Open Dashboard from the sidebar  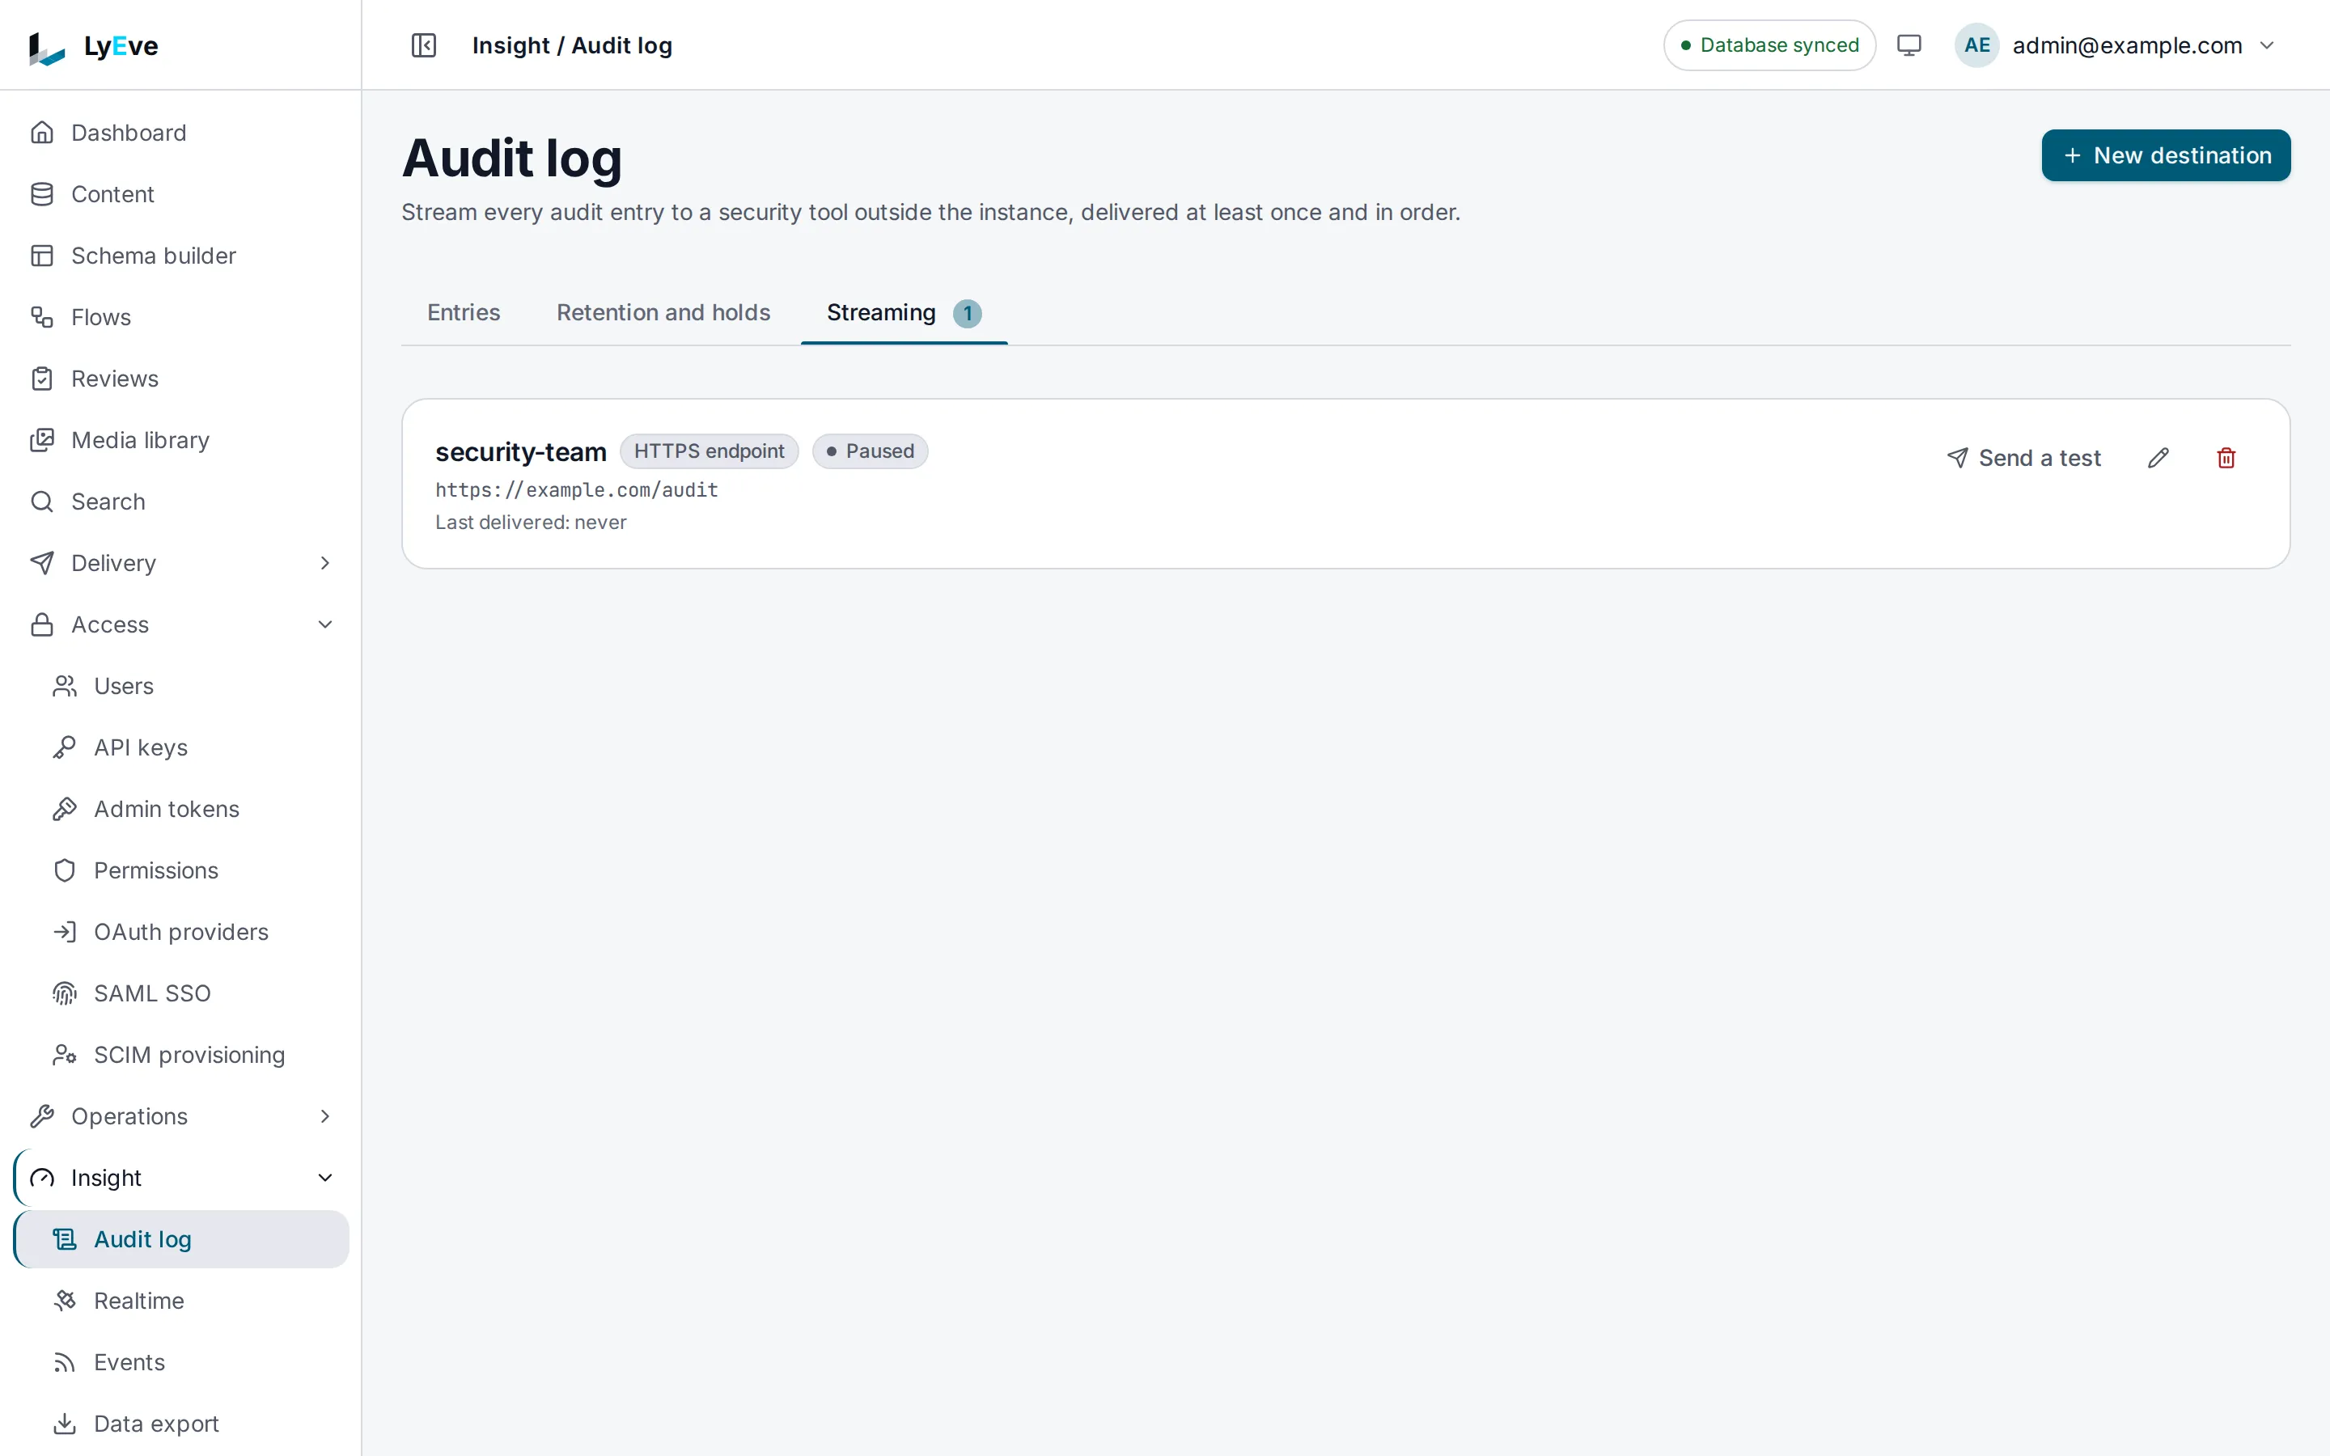click(181, 133)
